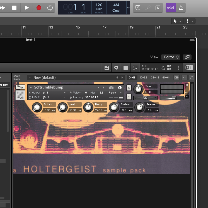Start recording with the red Record button
Viewport: 208px width, 208px height.
(x=39, y=8)
